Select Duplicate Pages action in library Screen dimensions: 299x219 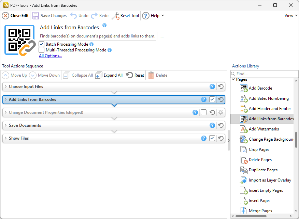tap(262, 170)
